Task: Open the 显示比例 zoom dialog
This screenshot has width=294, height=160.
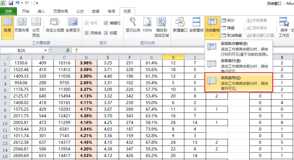Action: pyautogui.click(x=133, y=25)
